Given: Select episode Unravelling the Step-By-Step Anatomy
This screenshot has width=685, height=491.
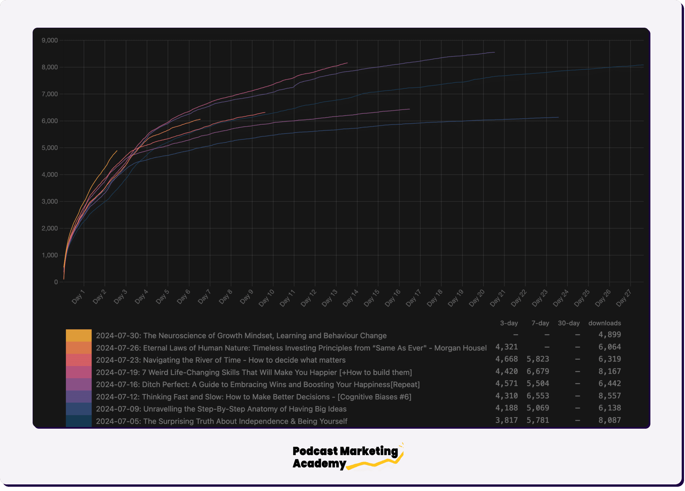Looking at the screenshot, I should [221, 409].
